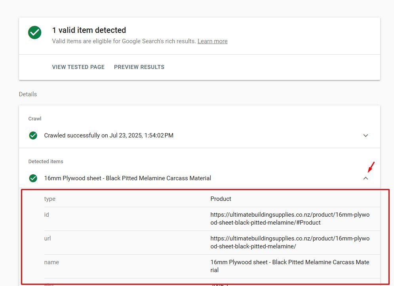Select the "Product" type value

(221, 199)
